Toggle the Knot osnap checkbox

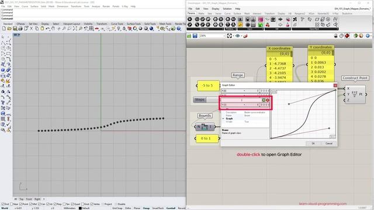pyautogui.click(x=82, y=204)
